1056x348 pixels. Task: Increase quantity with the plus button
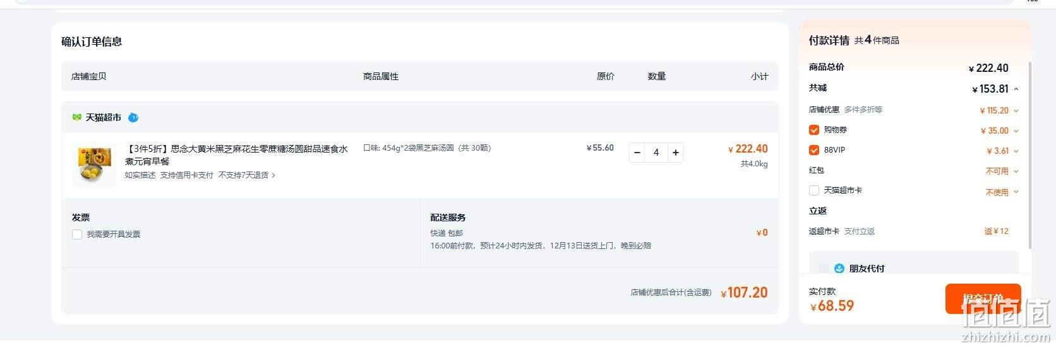[x=676, y=153]
